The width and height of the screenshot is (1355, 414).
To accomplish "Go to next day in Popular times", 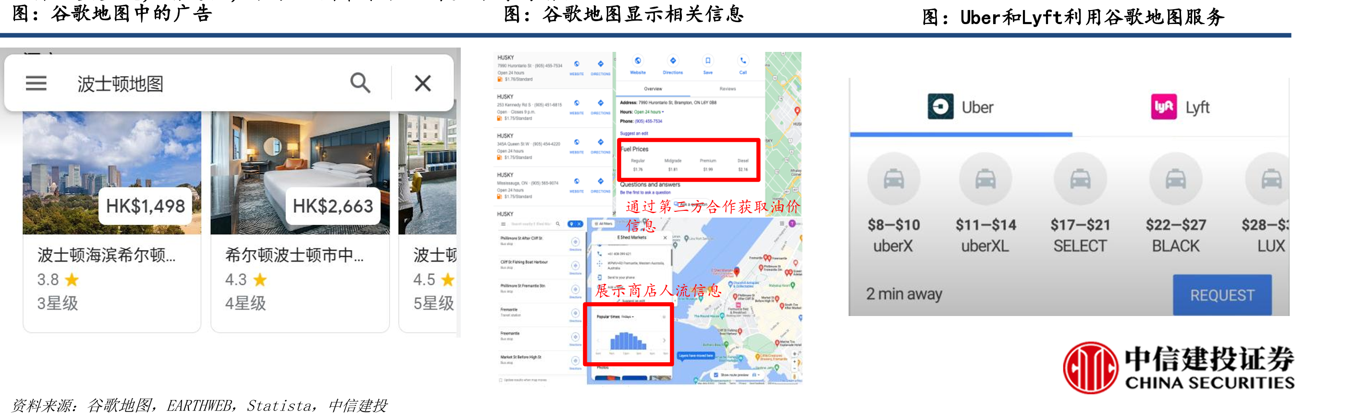I will pyautogui.click(x=664, y=341).
